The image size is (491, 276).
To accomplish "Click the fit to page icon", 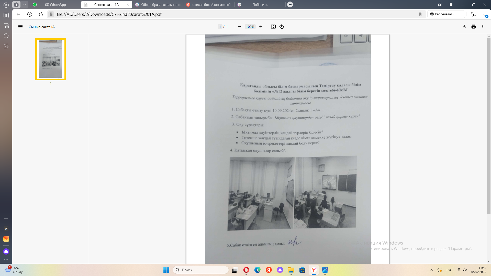I will 273,27.
